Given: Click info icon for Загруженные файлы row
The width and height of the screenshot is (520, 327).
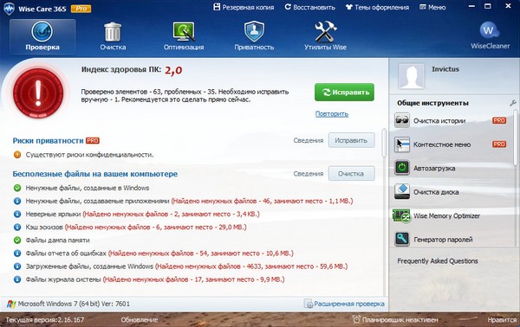Looking at the screenshot, I should click(x=17, y=266).
